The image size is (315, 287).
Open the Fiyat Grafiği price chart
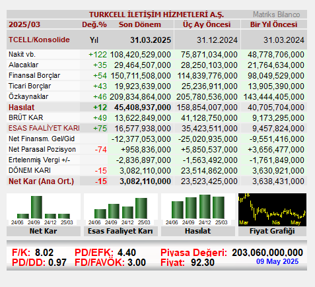pyautogui.click(x=272, y=210)
